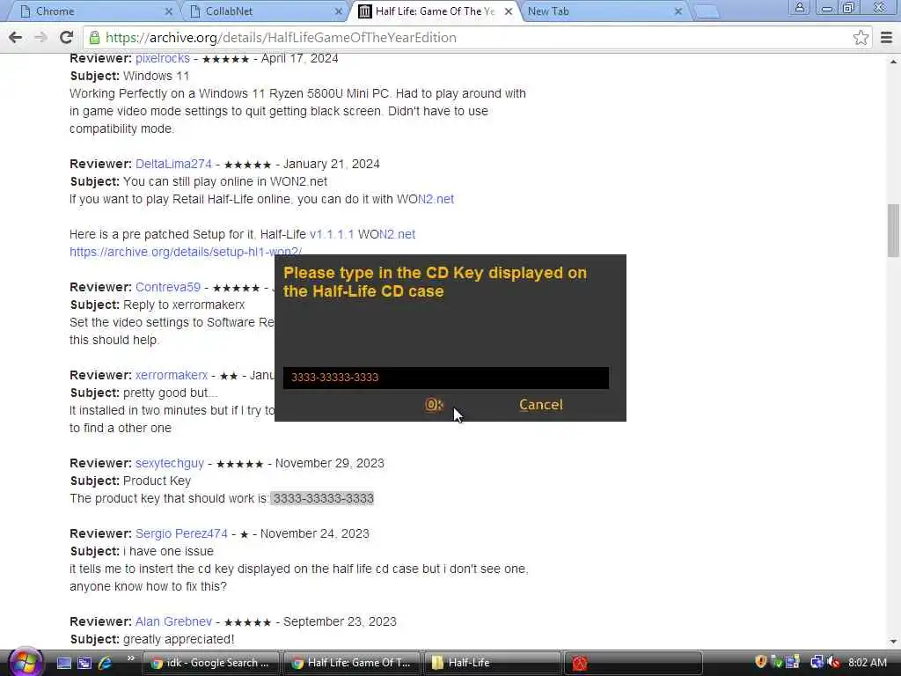
Task: Click the scrollbar down arrow
Action: pos(893,641)
